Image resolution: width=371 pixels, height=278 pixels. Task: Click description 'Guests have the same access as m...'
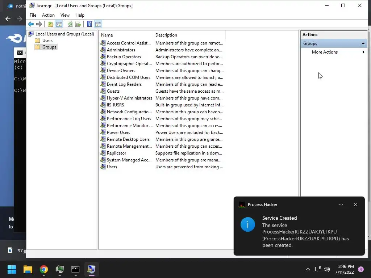click(189, 91)
